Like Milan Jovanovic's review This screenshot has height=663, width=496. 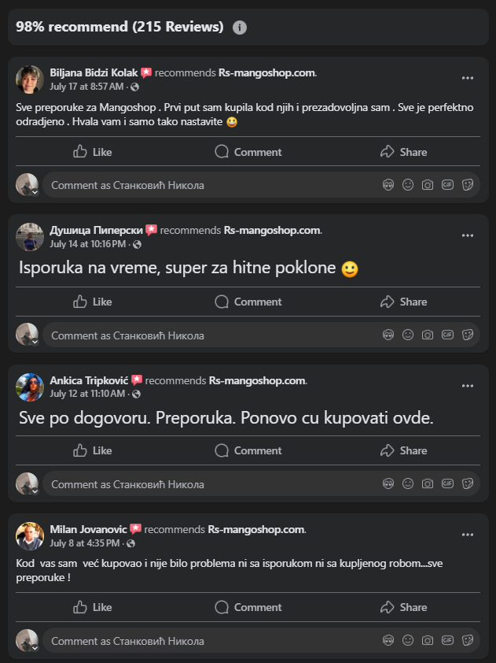93,607
